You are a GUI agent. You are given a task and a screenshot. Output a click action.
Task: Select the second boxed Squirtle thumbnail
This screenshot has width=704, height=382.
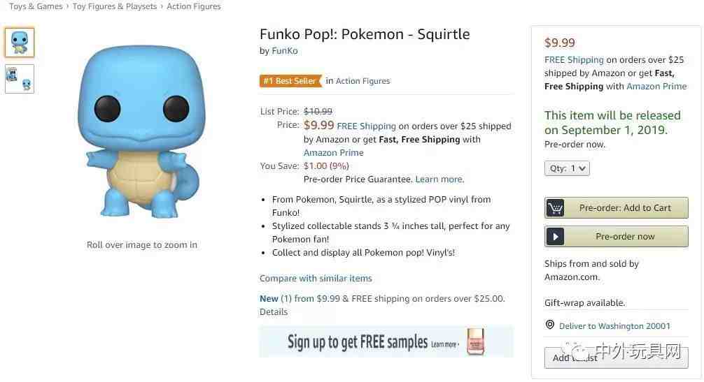pos(20,79)
